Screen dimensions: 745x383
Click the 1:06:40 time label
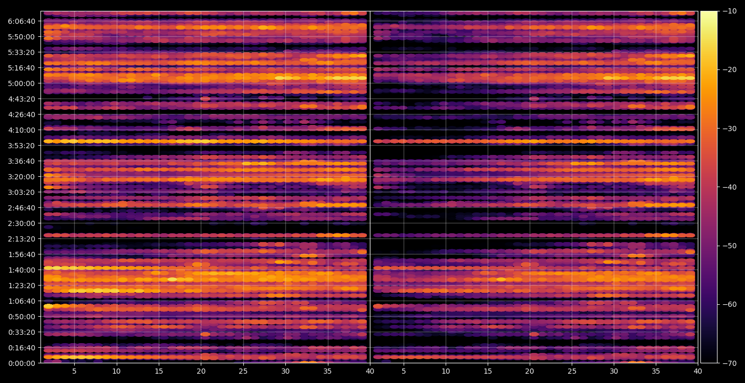tap(22, 301)
